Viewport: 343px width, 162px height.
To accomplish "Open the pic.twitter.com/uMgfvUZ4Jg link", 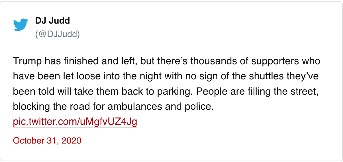I will pyautogui.click(x=75, y=122).
